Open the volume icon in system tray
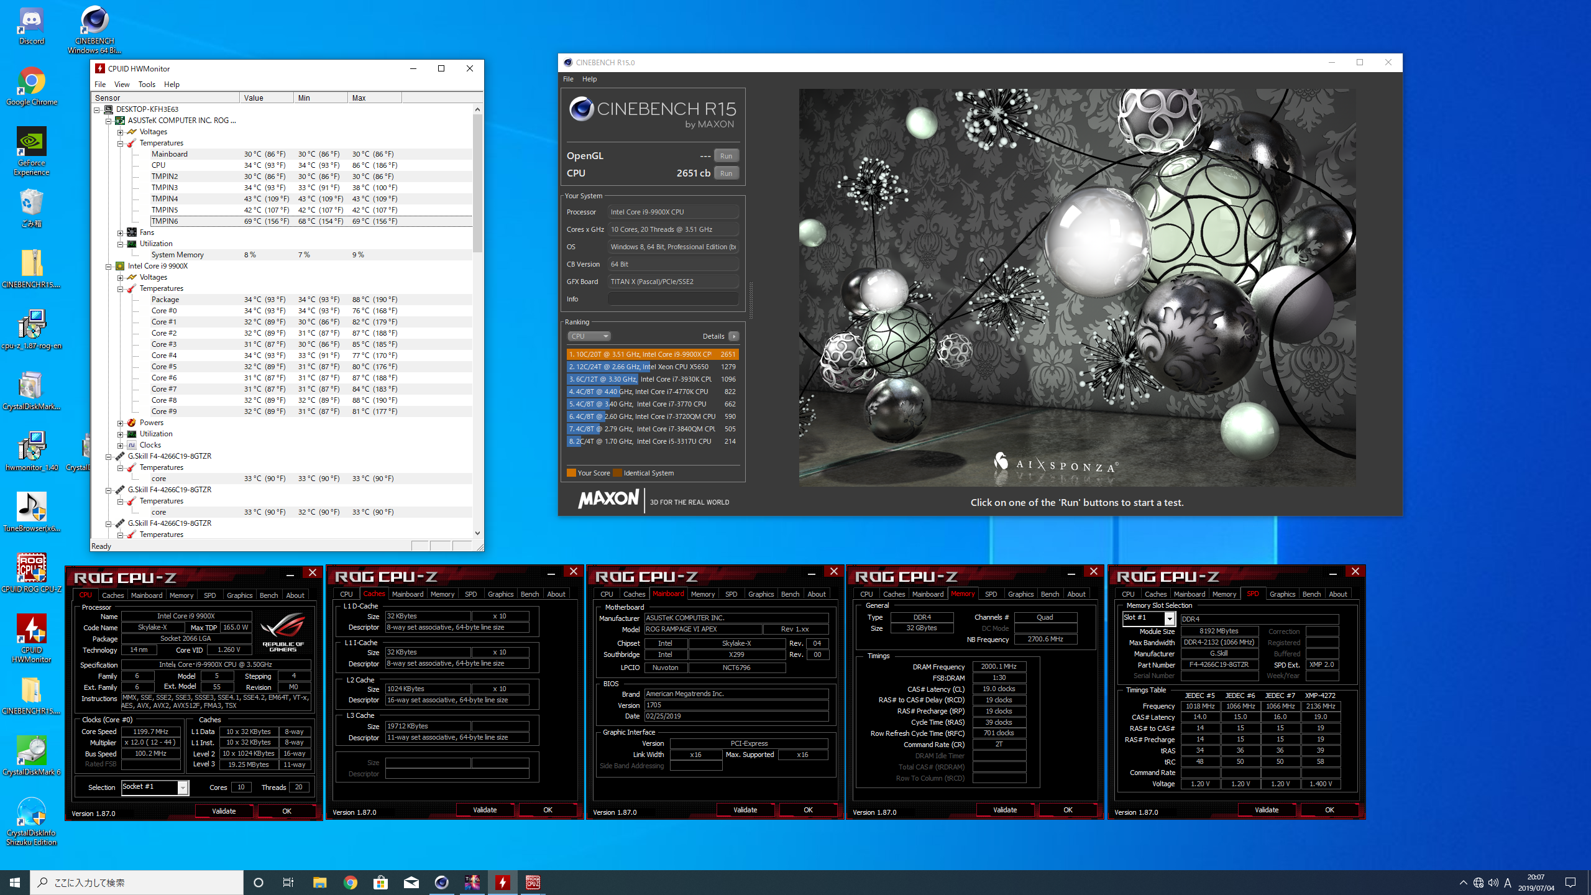 coord(1493,883)
